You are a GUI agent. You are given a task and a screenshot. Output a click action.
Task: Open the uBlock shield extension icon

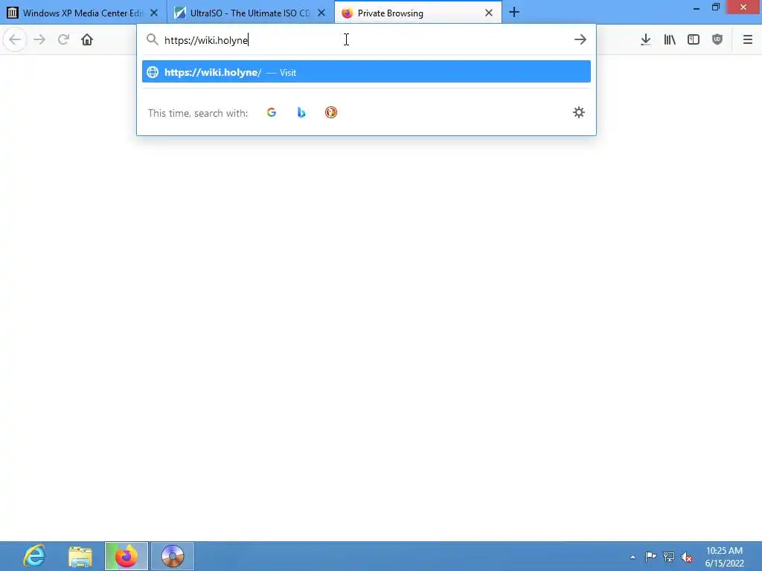[x=717, y=39]
